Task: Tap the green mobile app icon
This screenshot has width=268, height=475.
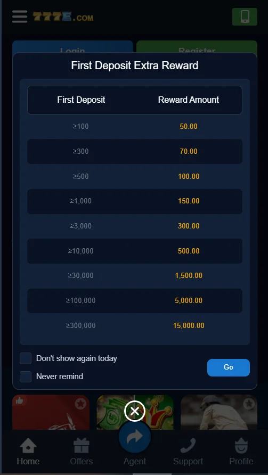Action: 245,17
